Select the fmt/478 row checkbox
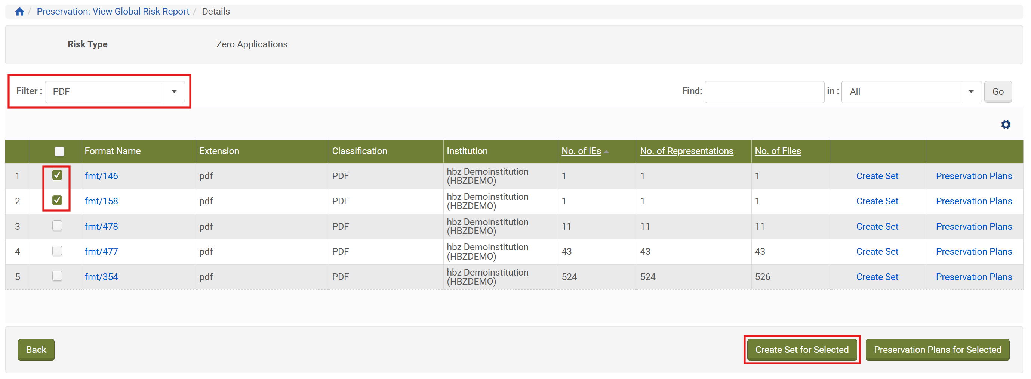 pyautogui.click(x=57, y=226)
